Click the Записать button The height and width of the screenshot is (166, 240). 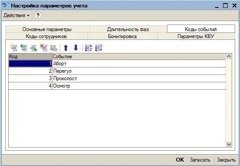[200, 160]
